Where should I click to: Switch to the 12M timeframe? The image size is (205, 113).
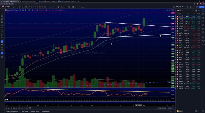(x=45, y=7)
